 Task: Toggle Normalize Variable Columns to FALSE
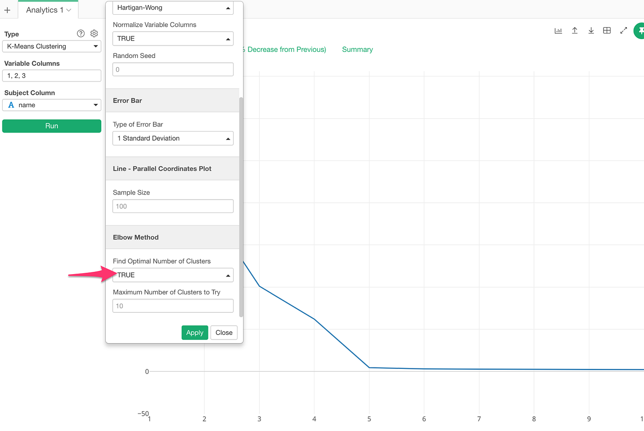[x=172, y=38]
